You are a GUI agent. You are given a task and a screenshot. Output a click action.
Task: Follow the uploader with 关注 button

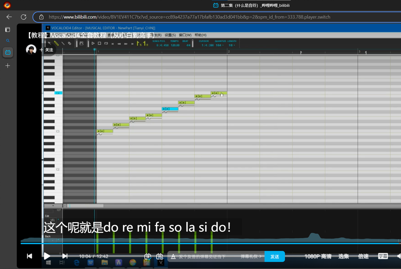click(46, 50)
